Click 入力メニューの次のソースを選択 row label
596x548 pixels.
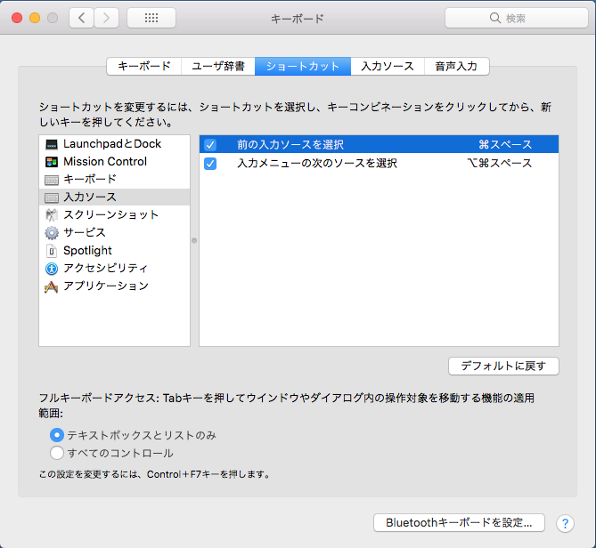317,164
